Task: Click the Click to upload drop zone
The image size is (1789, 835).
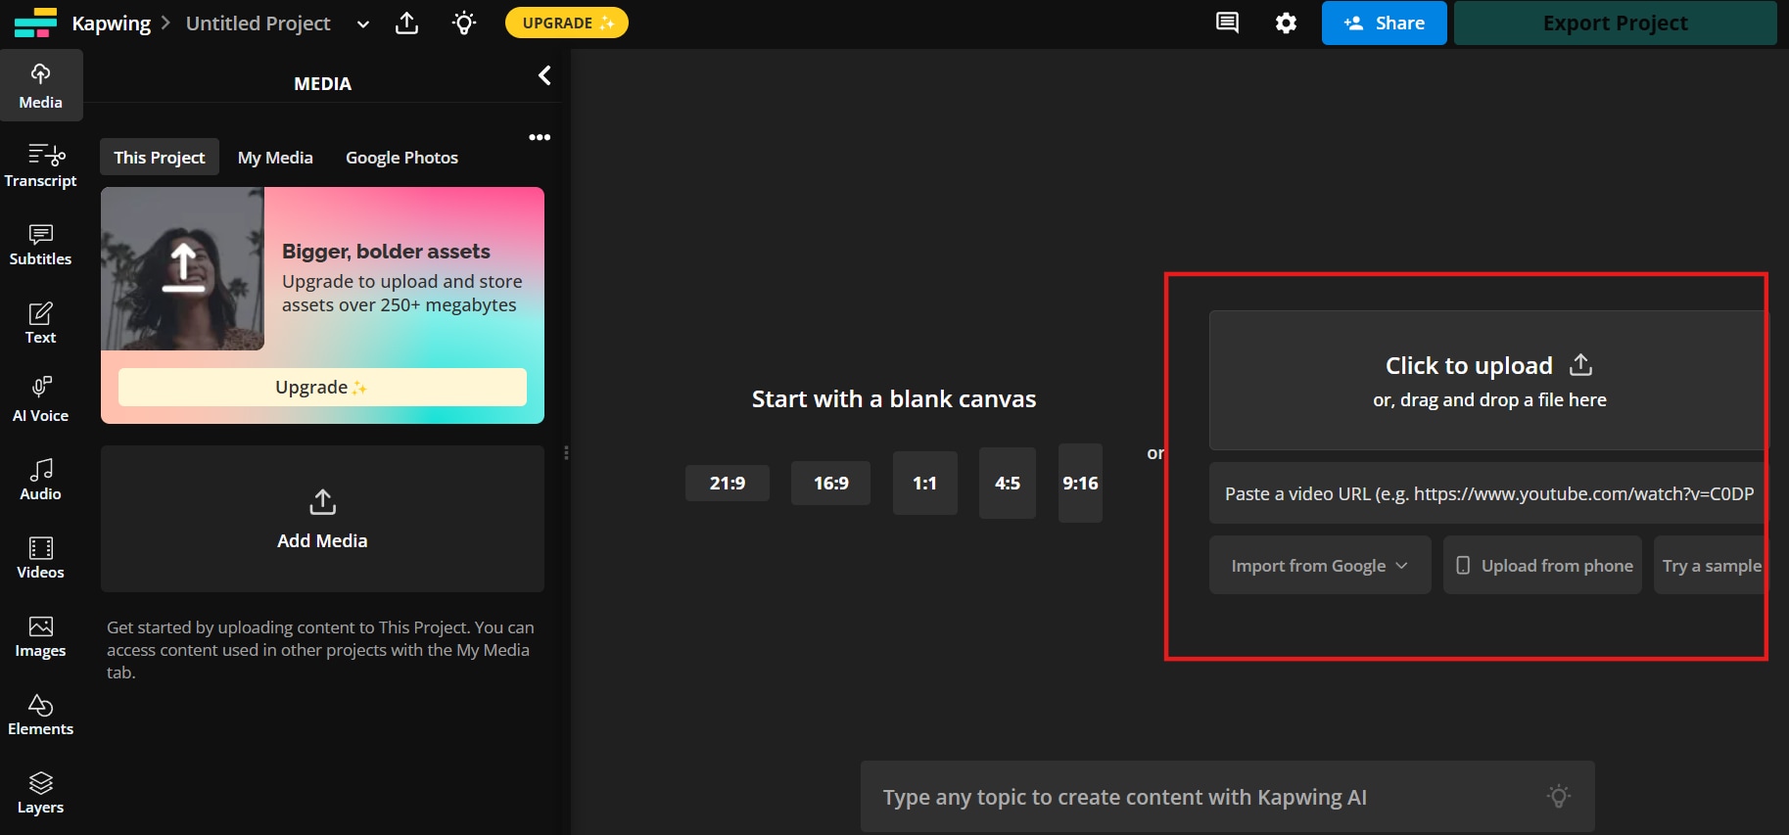Action: tap(1488, 381)
